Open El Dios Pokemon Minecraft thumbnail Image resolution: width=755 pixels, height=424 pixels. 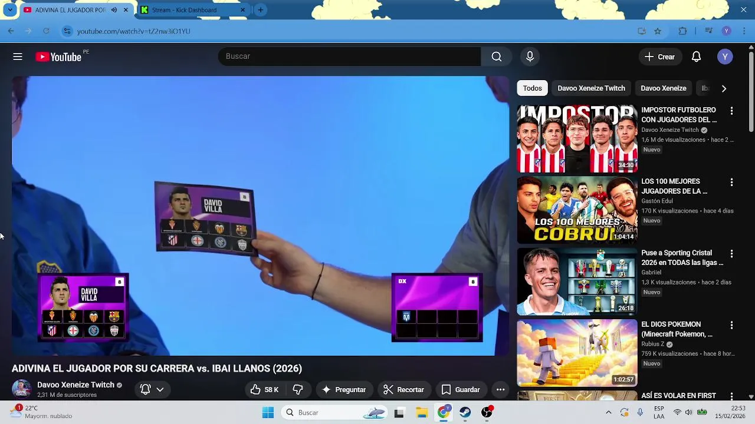(577, 353)
